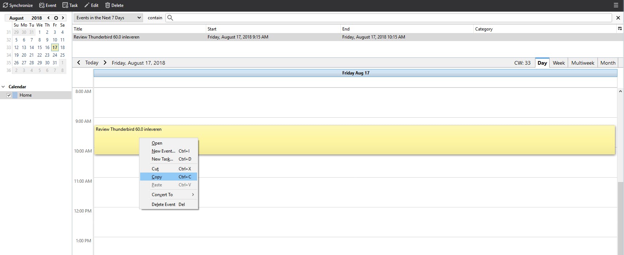Image resolution: width=624 pixels, height=255 pixels.
Task: Sort event list by Title column
Action: coord(139,29)
